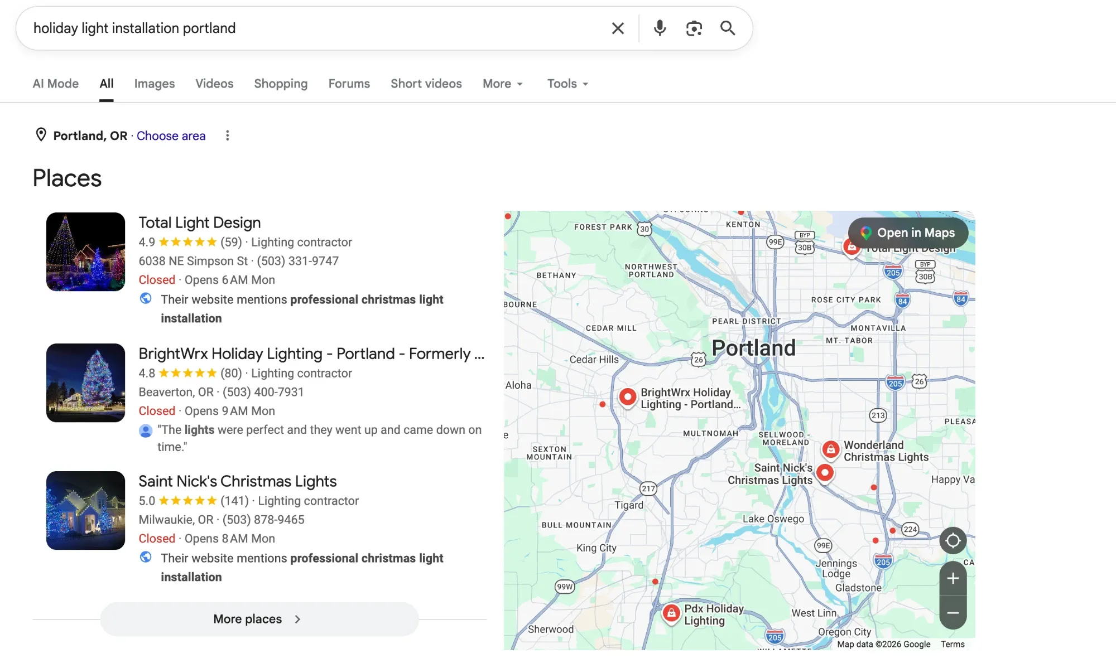The image size is (1116, 663).
Task: Click the BrightWrx 4.8 star rating (80)
Action: pyautogui.click(x=190, y=373)
